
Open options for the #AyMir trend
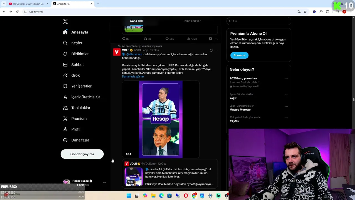pos(286,118)
